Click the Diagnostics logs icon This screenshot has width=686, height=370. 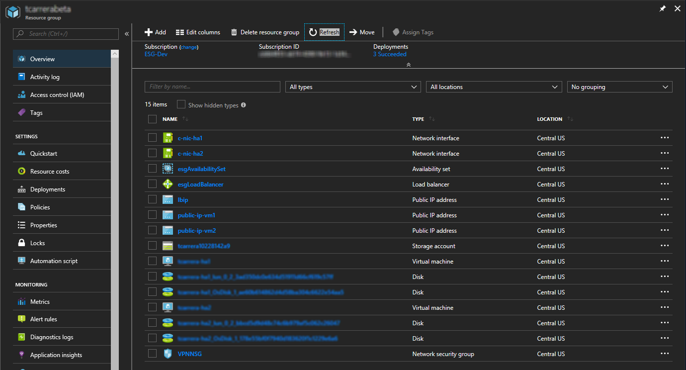coord(21,337)
